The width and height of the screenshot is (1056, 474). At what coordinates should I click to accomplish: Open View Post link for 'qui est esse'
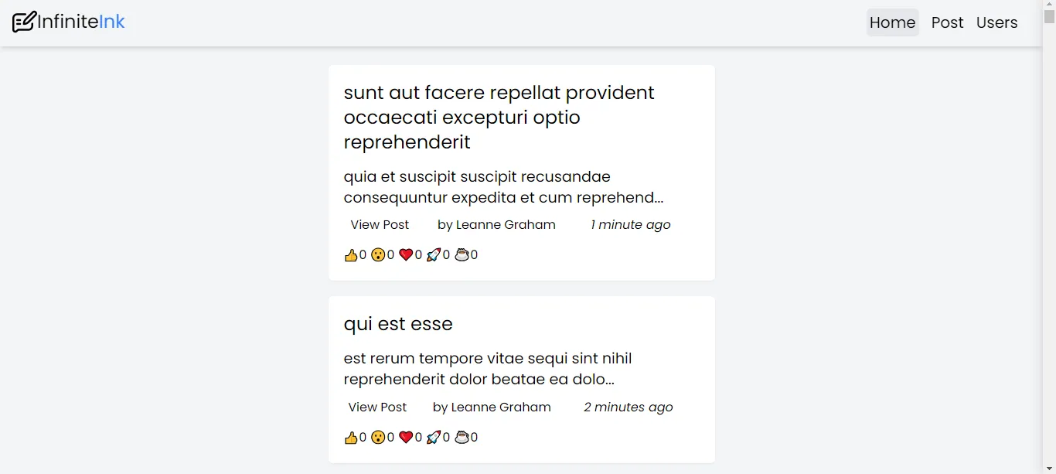[x=377, y=408]
